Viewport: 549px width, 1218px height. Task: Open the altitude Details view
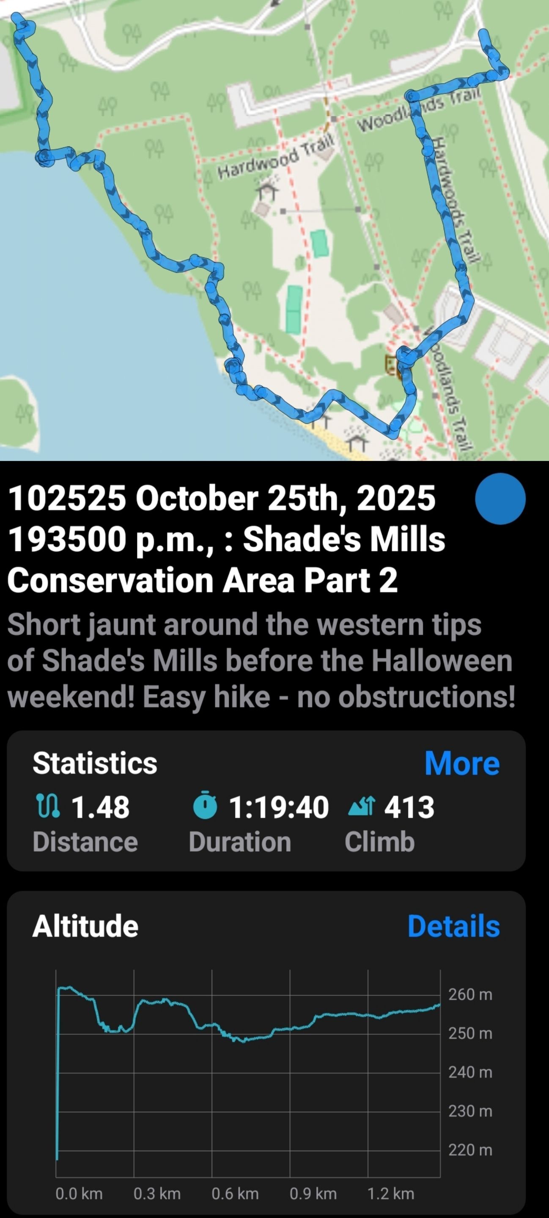453,926
